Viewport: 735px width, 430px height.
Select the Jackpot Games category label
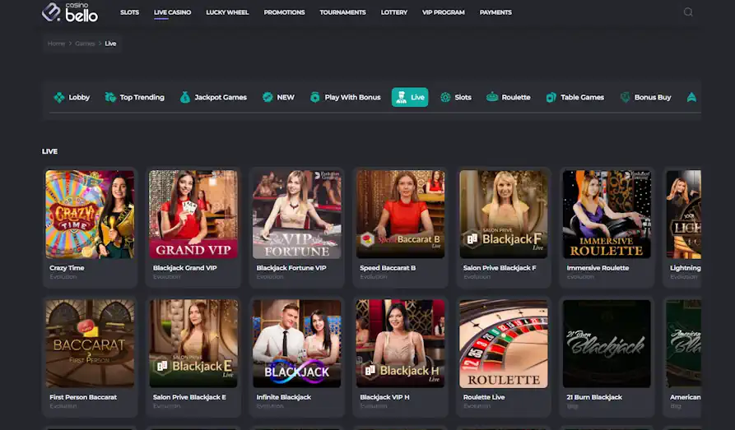221,98
